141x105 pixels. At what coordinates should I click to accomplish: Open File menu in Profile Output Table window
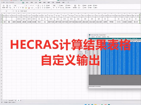click(89, 37)
